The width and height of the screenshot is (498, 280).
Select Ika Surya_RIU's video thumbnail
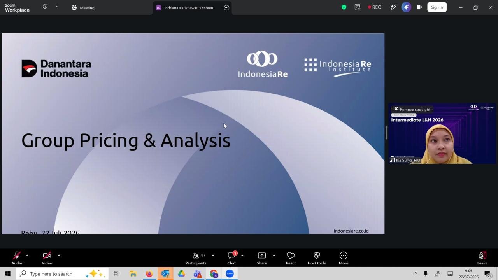pyautogui.click(x=442, y=133)
